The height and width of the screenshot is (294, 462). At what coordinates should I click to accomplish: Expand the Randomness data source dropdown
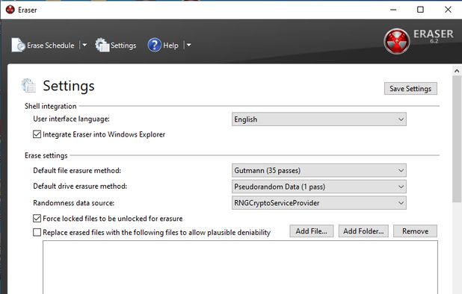pyautogui.click(x=318, y=202)
